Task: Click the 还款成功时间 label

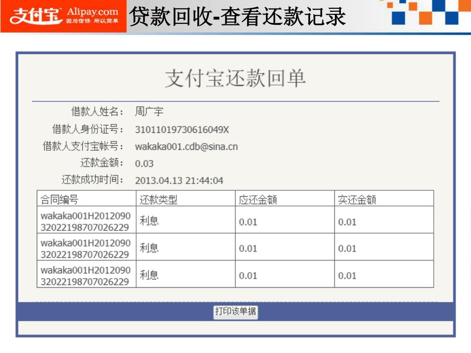Action: (x=92, y=180)
